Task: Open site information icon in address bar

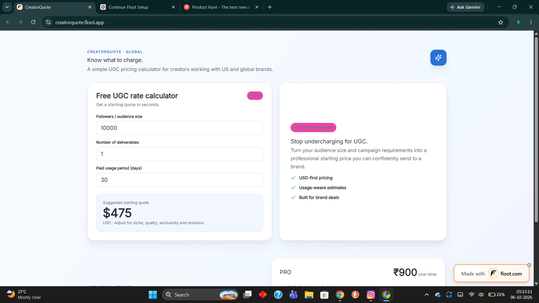Action: point(48,22)
